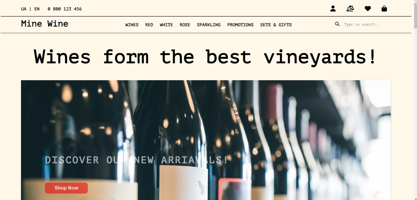Open the ROSE category

185,25
